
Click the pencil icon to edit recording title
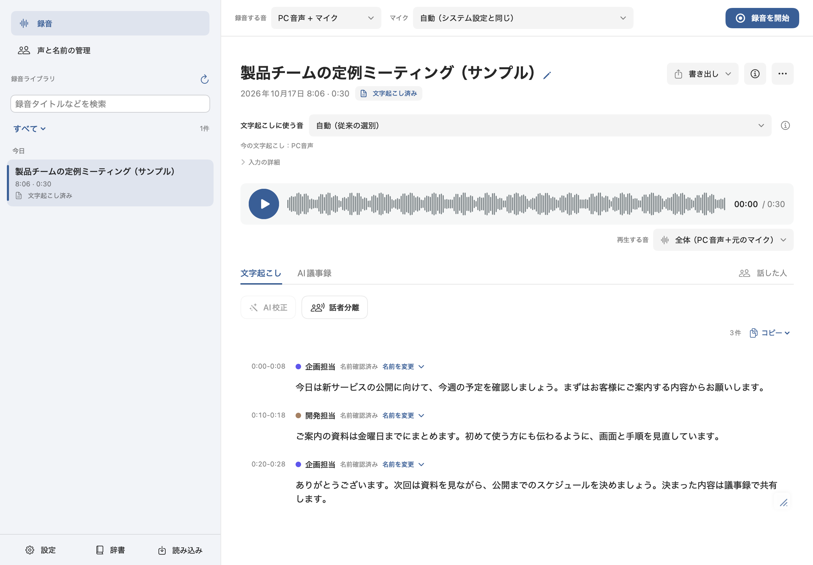pos(547,75)
